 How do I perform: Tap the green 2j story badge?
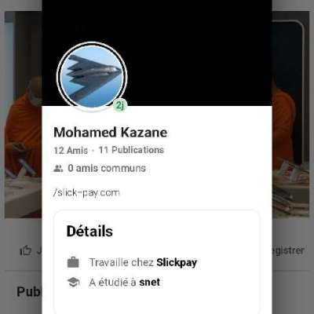120,105
